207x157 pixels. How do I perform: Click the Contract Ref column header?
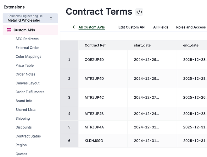click(x=95, y=45)
